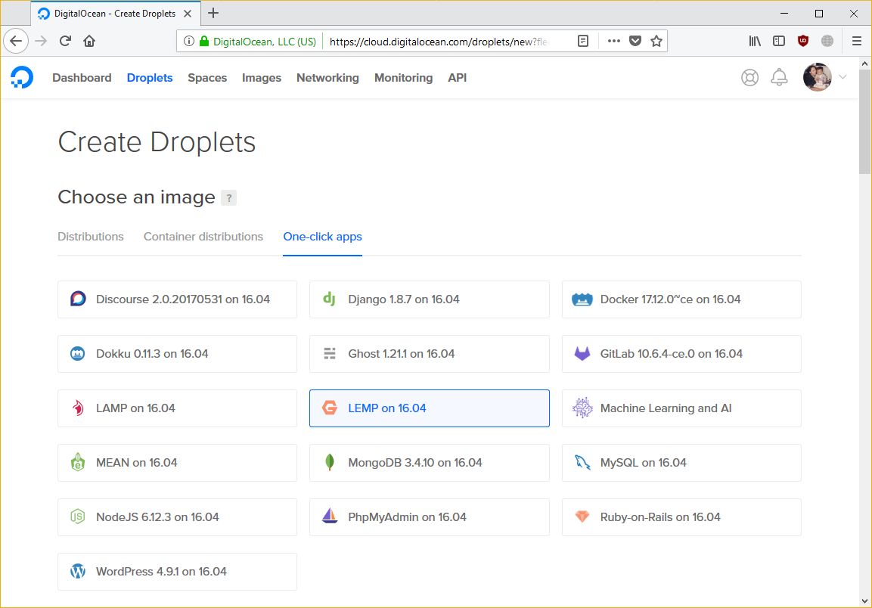Screen dimensions: 872x608
Task: Choose Discourse 2.0.20170531 on 16.04
Action: (x=178, y=299)
